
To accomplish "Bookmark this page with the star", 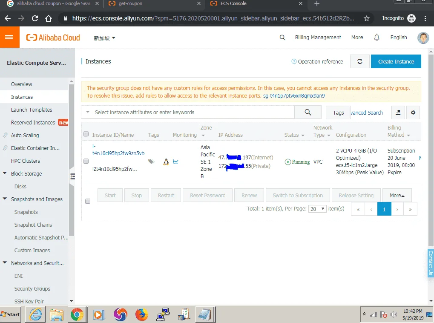I will [x=366, y=18].
